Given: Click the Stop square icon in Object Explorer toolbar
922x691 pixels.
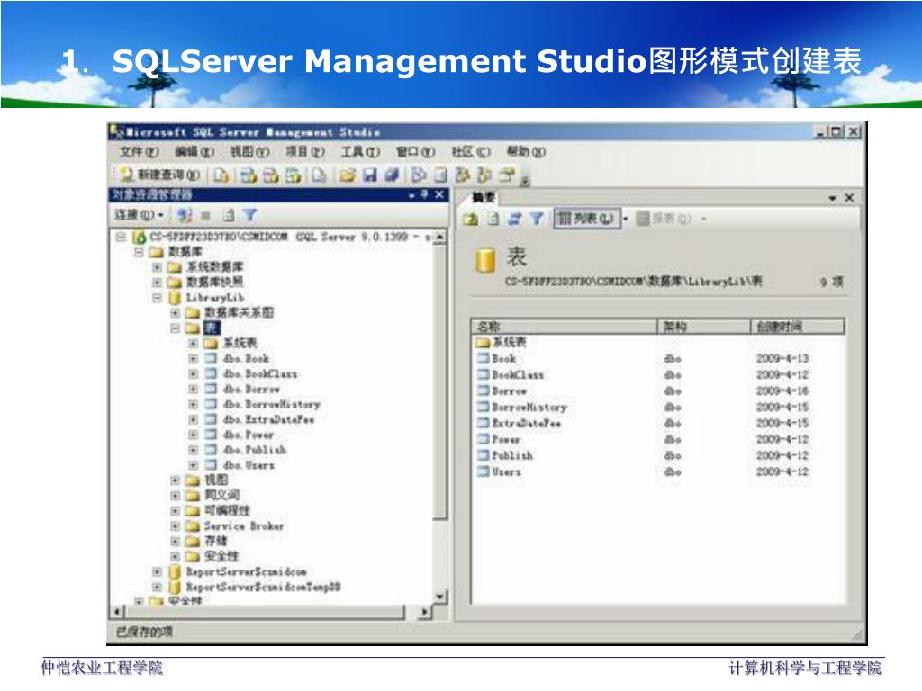Looking at the screenshot, I should [206, 216].
